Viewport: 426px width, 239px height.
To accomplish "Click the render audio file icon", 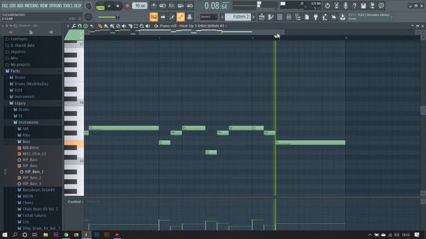I will (x=372, y=6).
